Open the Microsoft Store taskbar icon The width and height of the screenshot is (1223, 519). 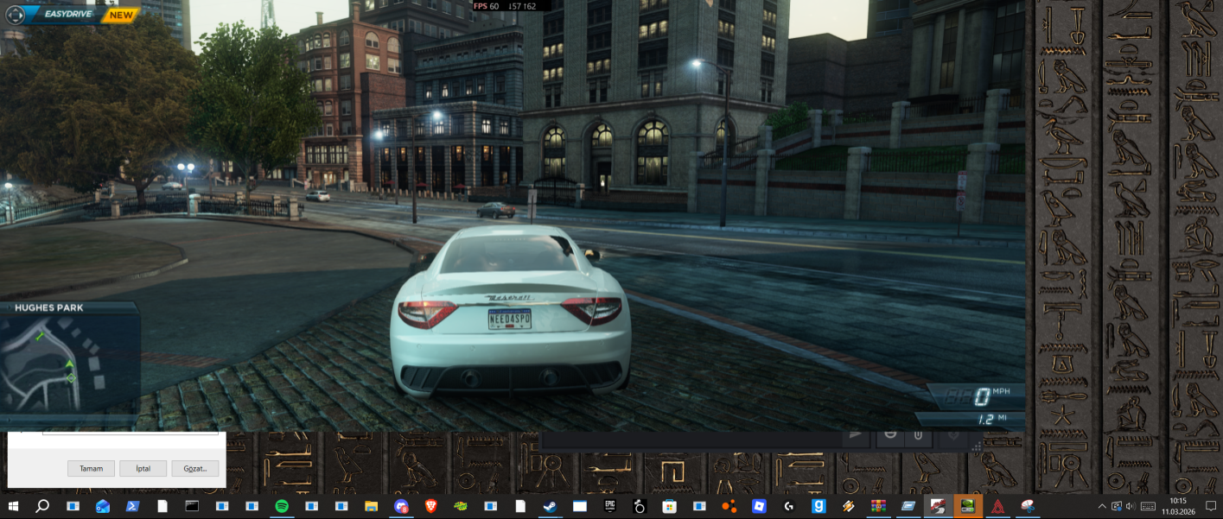669,506
